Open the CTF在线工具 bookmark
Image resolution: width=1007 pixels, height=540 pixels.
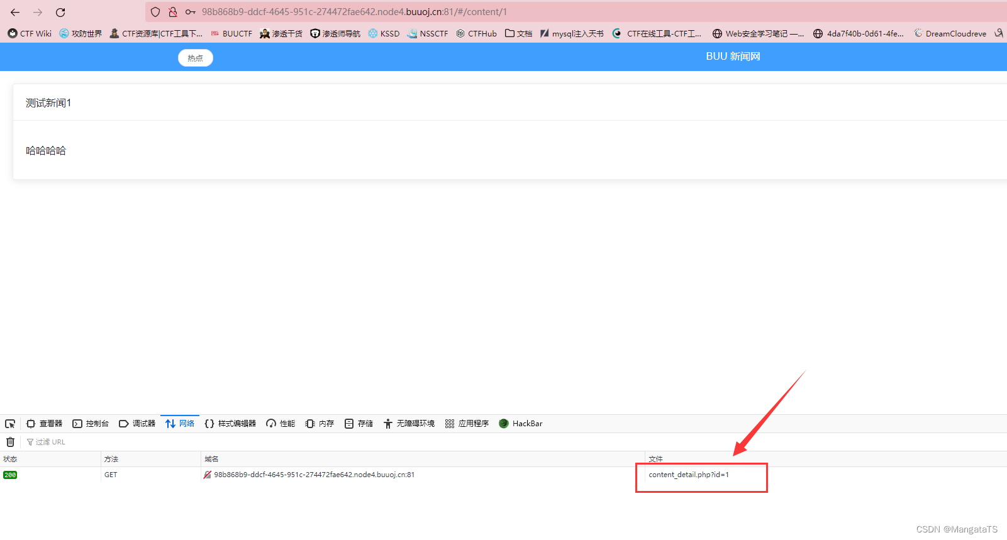657,33
